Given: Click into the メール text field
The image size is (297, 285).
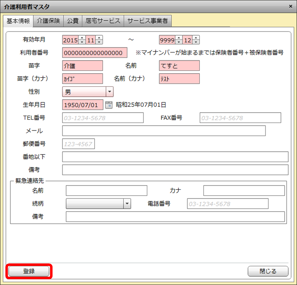Looking at the screenshot, I should point(163,131).
